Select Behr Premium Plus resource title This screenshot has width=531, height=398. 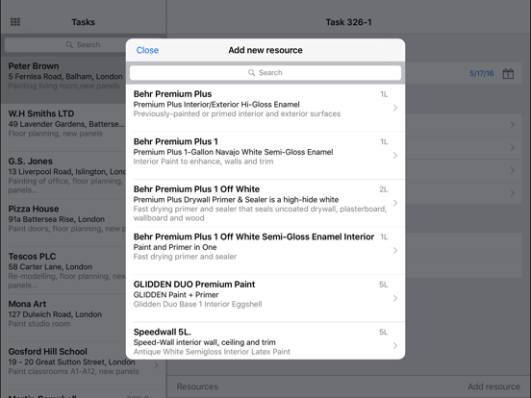pos(172,94)
